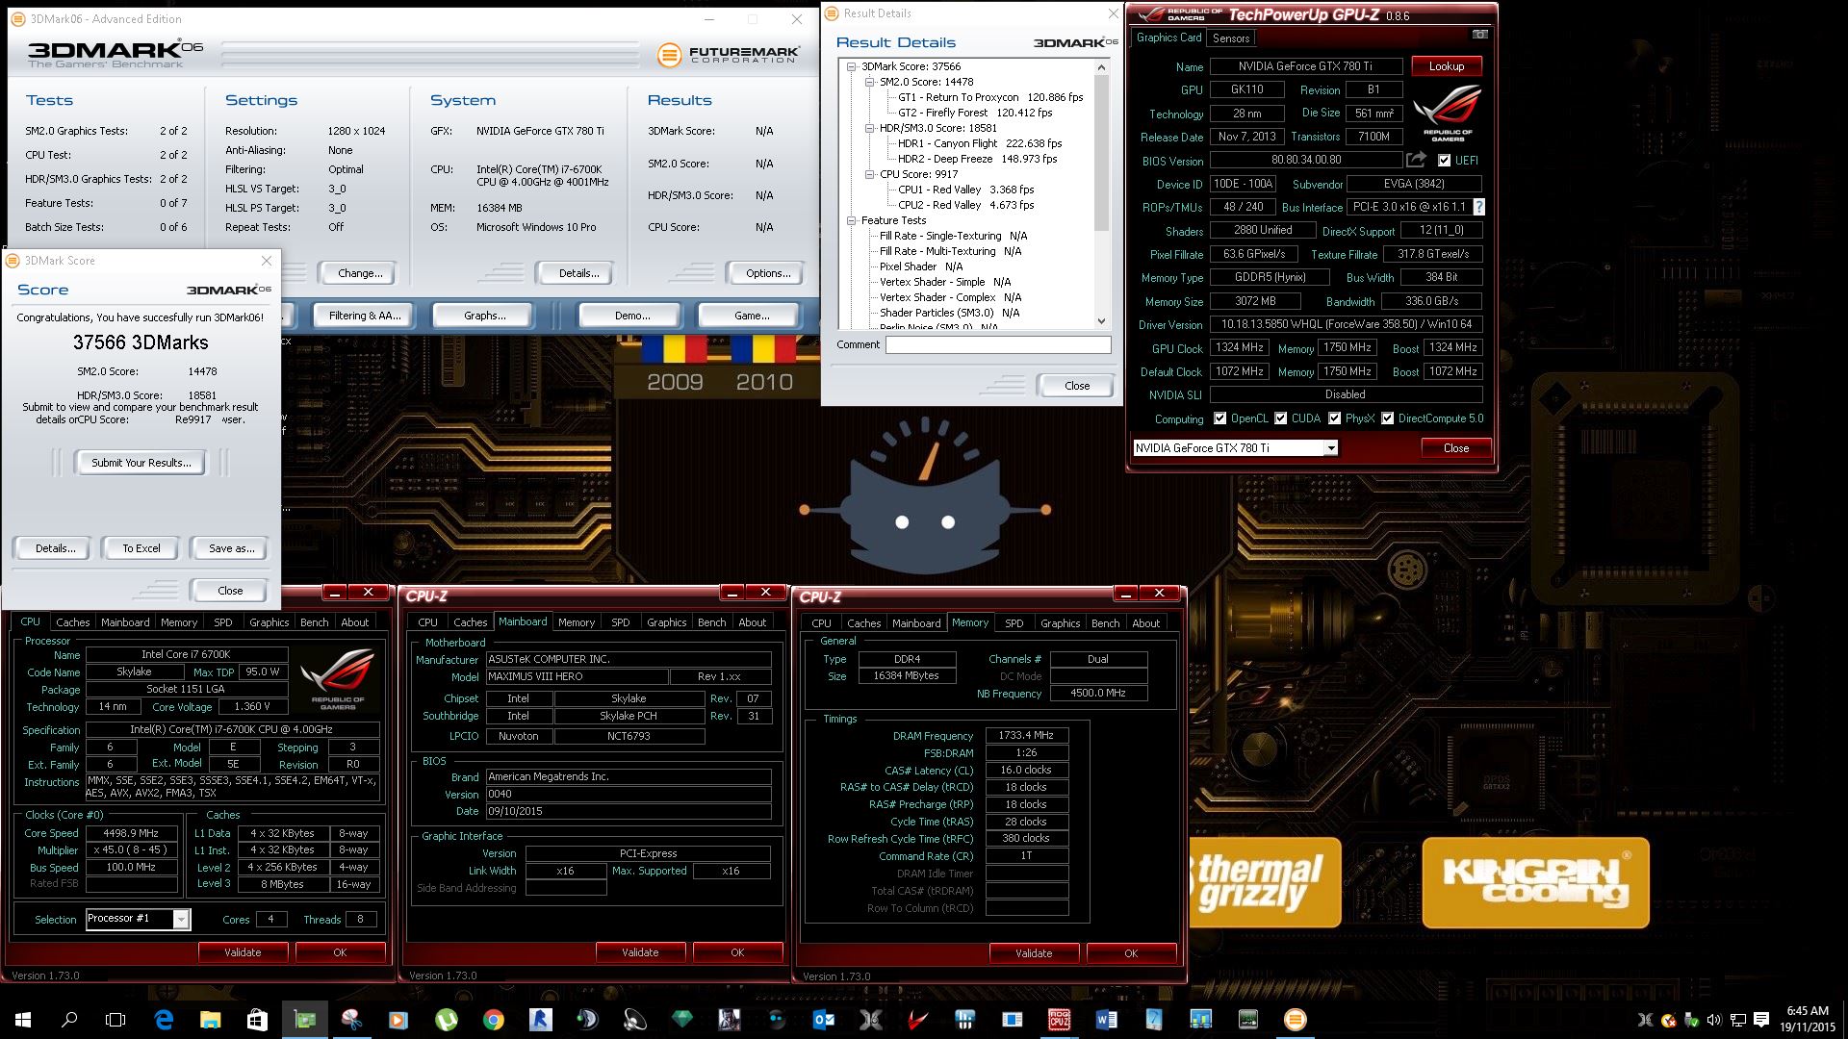
Task: Click Validate in memory CPU-Z window
Action: tap(1034, 953)
